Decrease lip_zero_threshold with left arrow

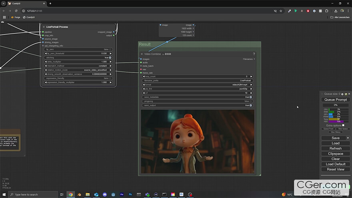click(x=46, y=54)
